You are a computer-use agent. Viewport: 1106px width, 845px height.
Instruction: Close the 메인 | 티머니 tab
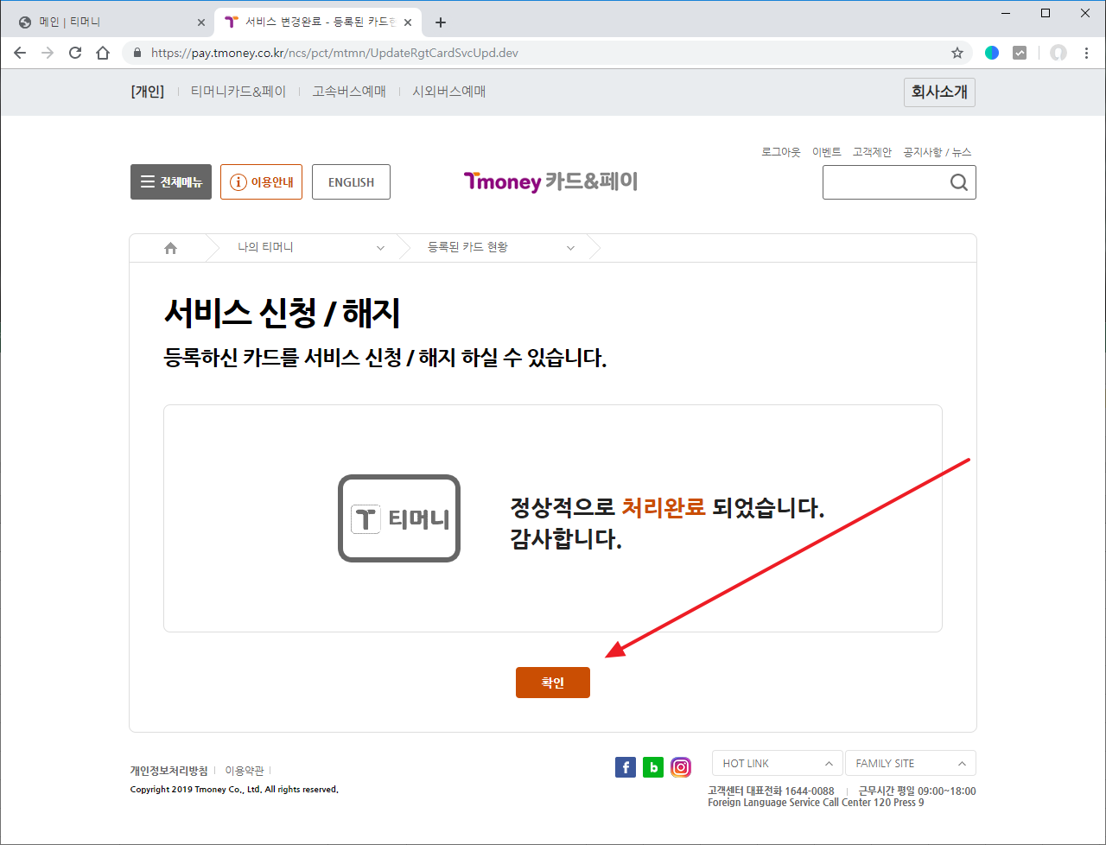point(201,22)
